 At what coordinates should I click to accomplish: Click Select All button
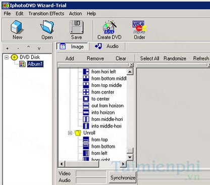point(149,59)
